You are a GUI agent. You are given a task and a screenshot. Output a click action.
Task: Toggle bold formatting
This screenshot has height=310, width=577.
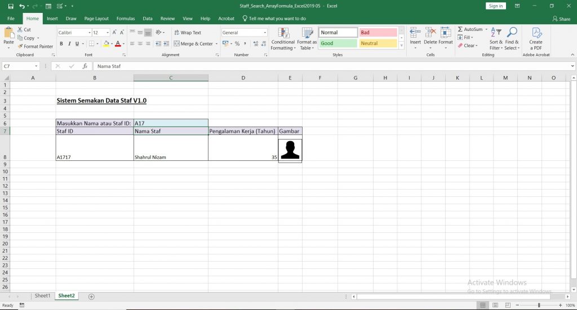(x=61, y=44)
